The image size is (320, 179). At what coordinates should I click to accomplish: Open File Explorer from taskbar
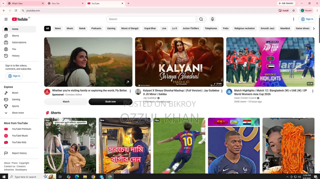click(85, 177)
